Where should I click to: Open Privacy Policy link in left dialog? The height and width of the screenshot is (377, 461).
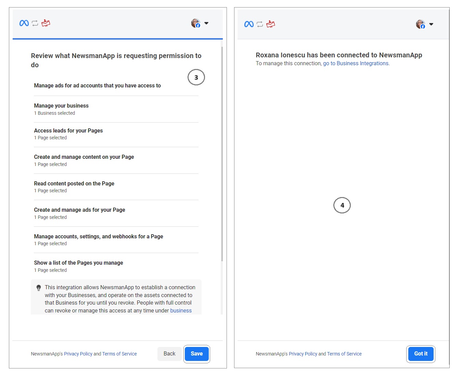[x=78, y=354]
